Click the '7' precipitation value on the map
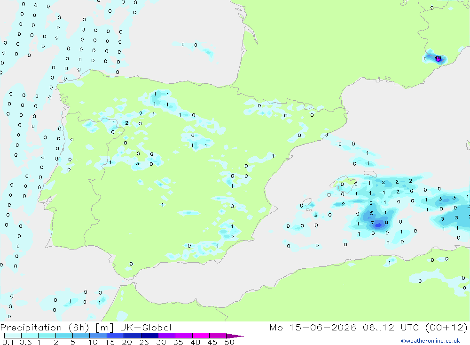 point(372,223)
